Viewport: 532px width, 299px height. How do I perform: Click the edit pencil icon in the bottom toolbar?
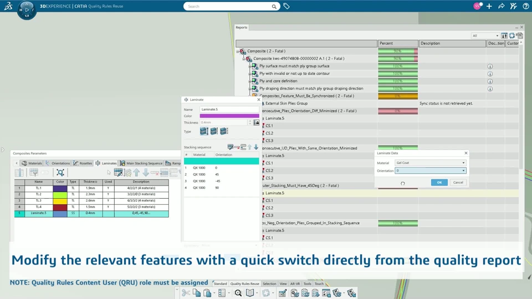click(282, 293)
